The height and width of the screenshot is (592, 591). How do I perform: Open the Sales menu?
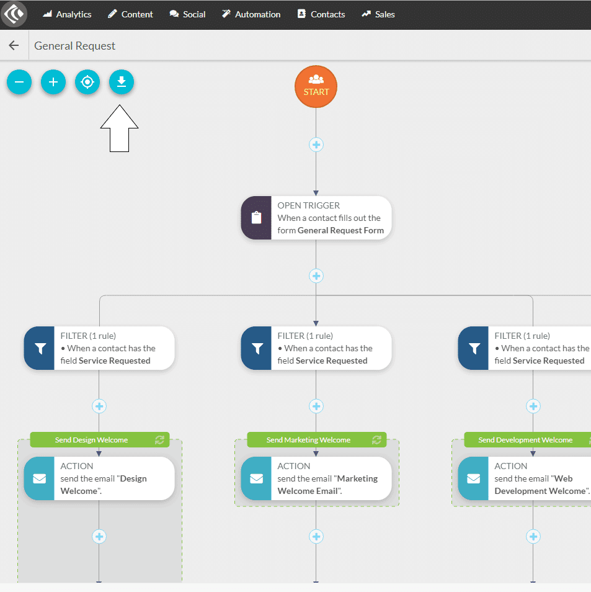(x=378, y=14)
